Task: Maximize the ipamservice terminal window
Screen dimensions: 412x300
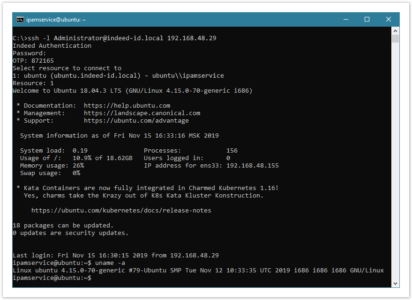Action: coord(367,20)
